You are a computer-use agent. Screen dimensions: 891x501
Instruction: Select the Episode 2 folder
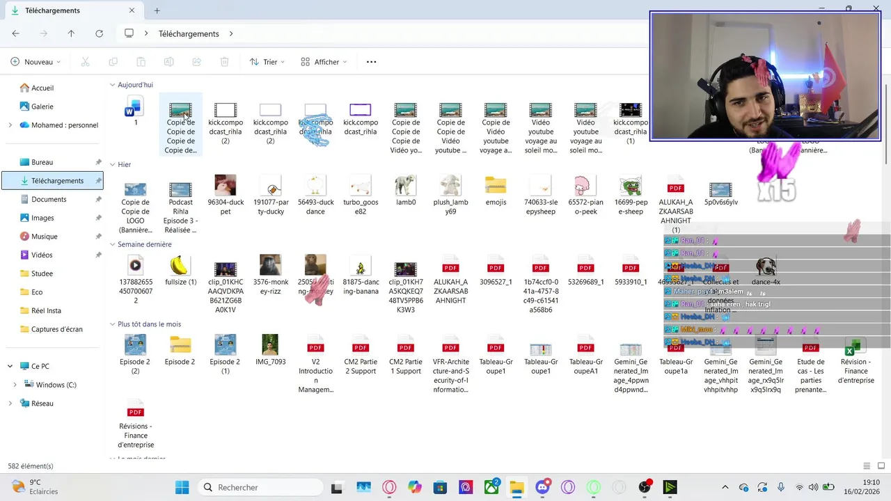coord(180,350)
